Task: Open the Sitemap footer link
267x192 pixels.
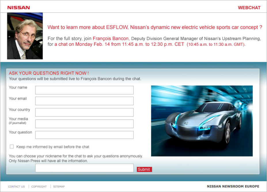Action: pos(59,187)
